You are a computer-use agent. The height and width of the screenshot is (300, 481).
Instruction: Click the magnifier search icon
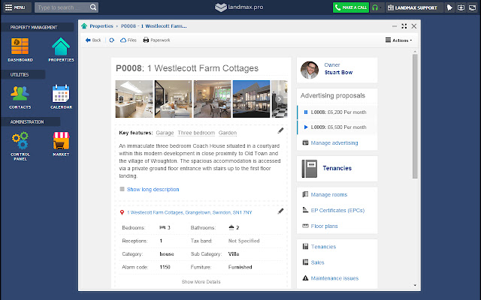(x=93, y=7)
